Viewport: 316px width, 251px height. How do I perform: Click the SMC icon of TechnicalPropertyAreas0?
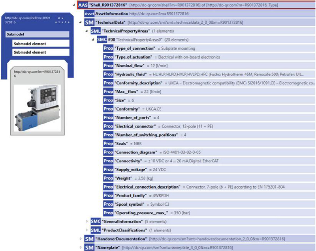(102, 39)
